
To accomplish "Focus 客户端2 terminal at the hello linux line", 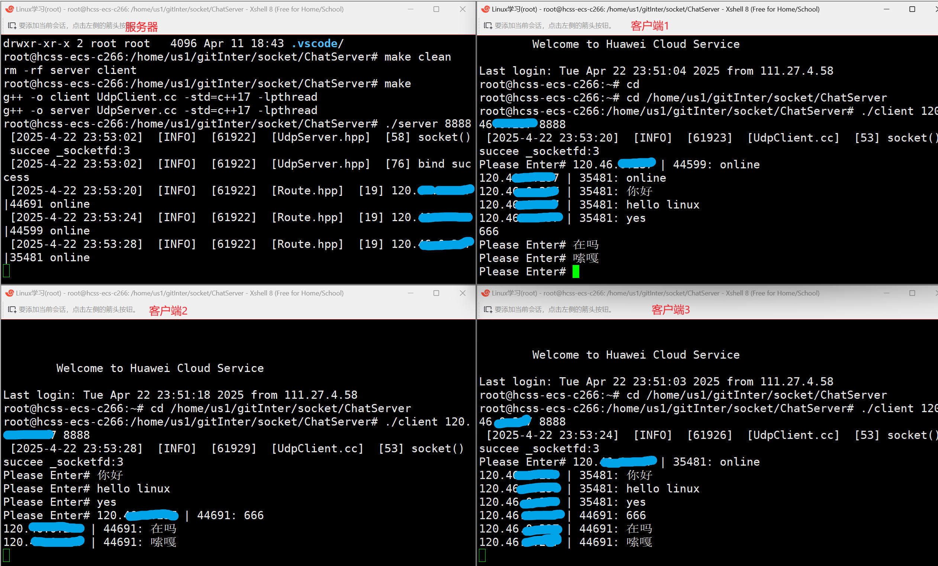I will point(133,489).
